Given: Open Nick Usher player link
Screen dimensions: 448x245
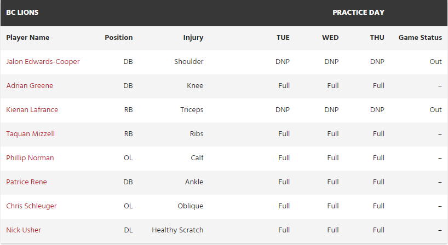Looking at the screenshot, I should pos(24,230).
